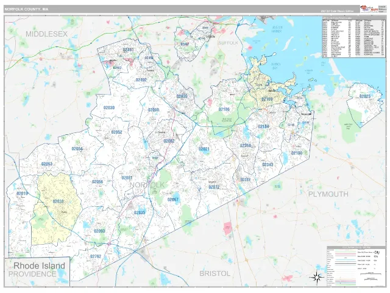Click the PLYMOUTH county label
Viewport: 390px width, 293px height.
[x=328, y=194]
